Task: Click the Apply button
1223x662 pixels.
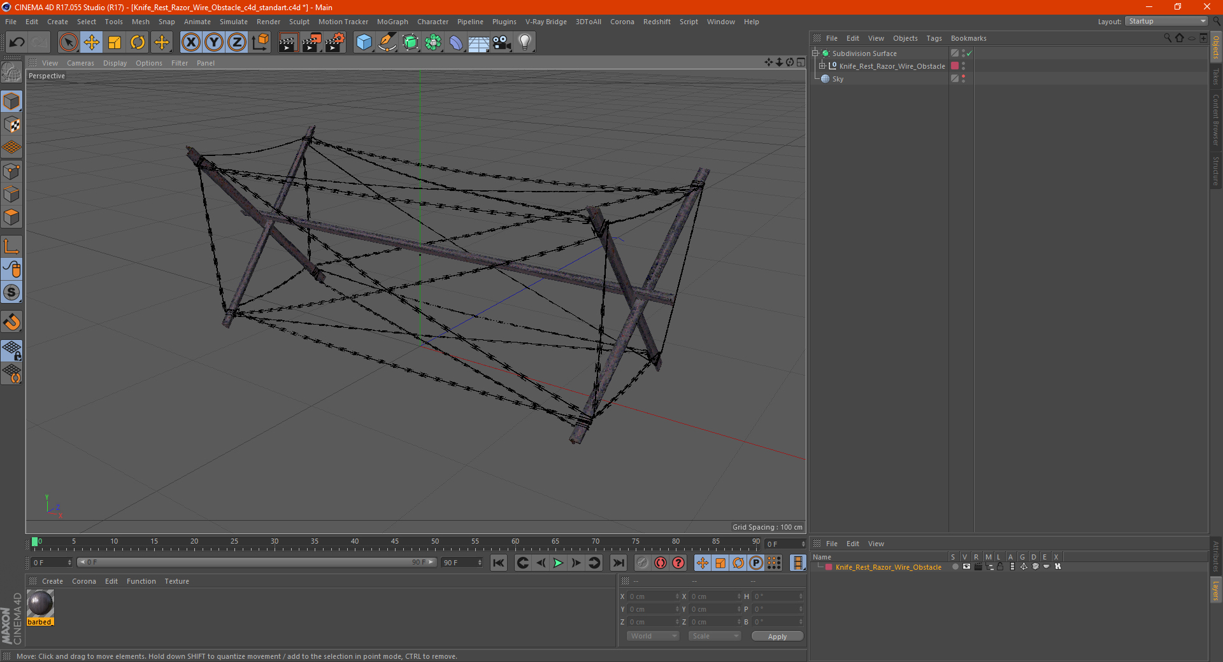Action: click(x=777, y=637)
